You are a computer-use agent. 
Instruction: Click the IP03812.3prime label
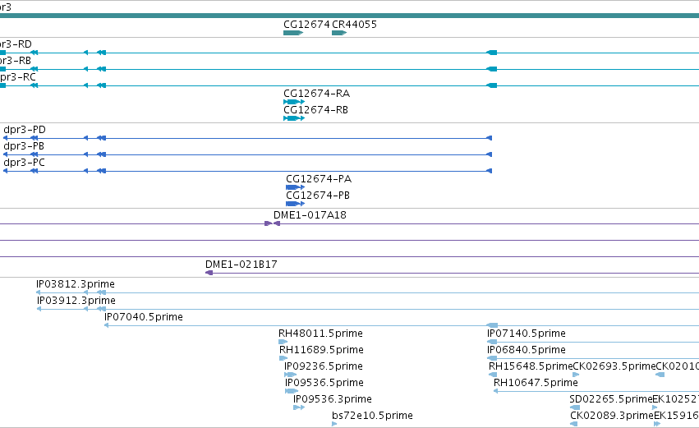[x=76, y=284]
